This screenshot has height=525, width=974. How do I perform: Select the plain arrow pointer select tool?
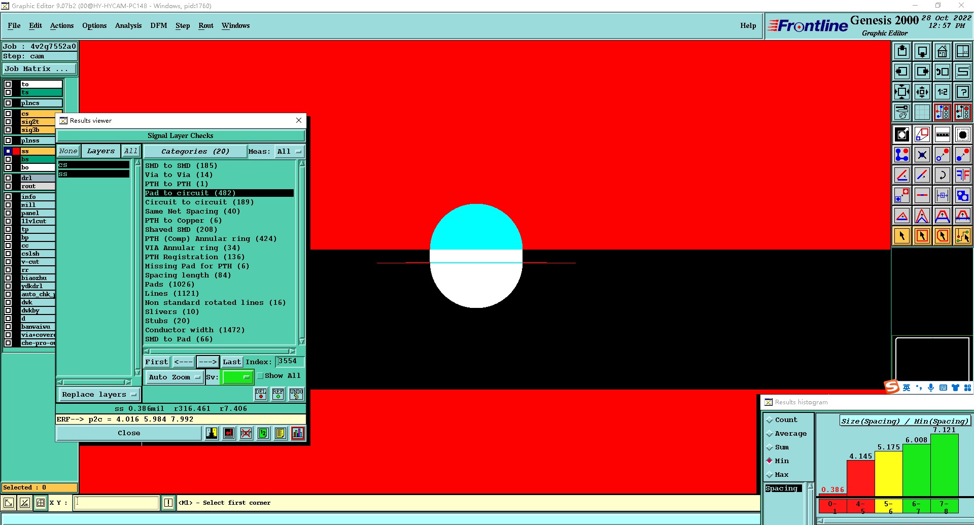[902, 236]
